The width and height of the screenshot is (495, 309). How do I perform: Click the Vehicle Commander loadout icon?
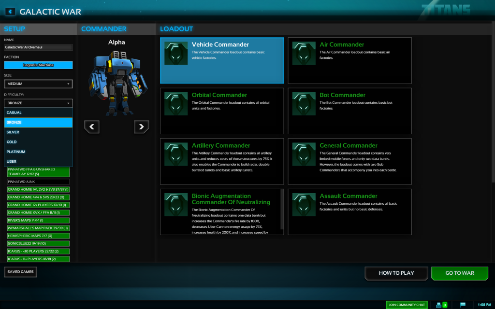pos(176,53)
